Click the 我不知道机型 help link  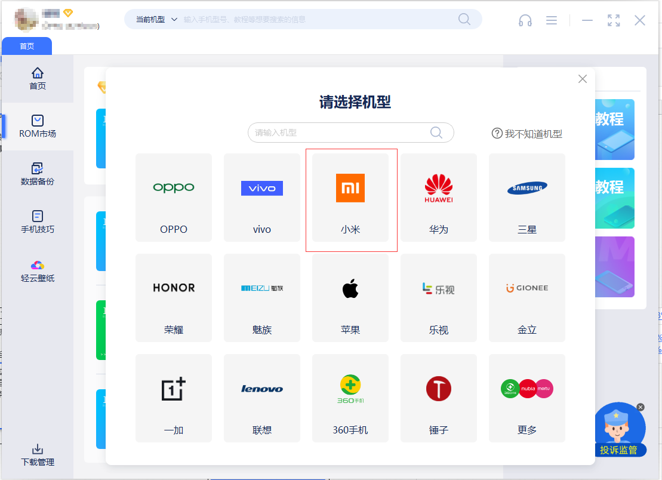point(527,134)
